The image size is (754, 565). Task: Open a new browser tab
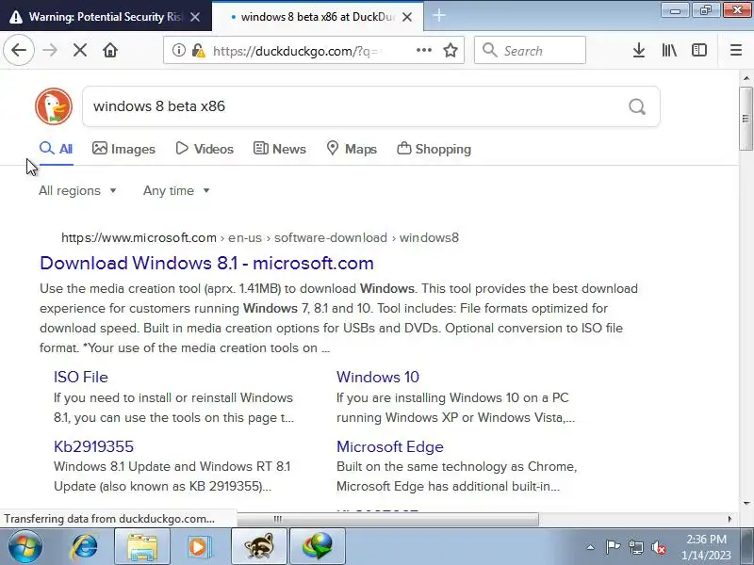pyautogui.click(x=439, y=16)
